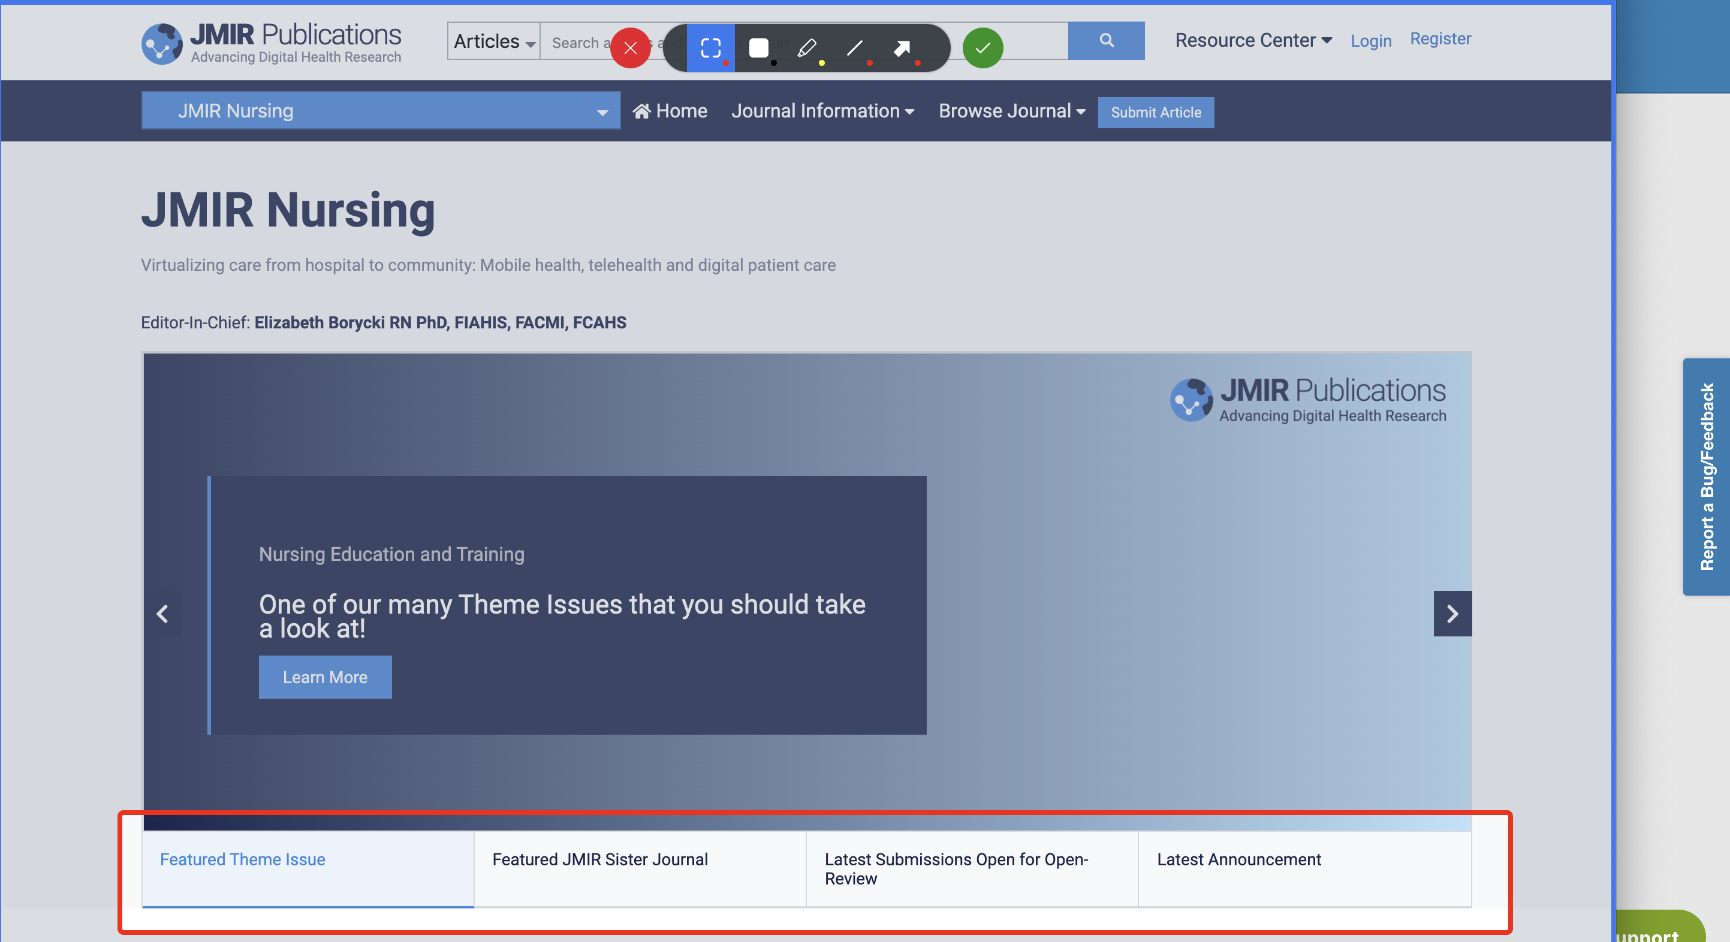This screenshot has height=942, width=1730.
Task: Expand the JMIR Nursing journal selector
Action: click(380, 111)
